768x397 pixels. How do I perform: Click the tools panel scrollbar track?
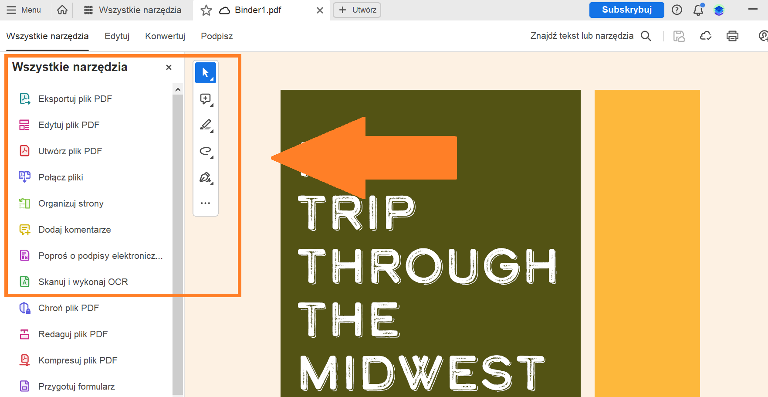pyautogui.click(x=178, y=244)
